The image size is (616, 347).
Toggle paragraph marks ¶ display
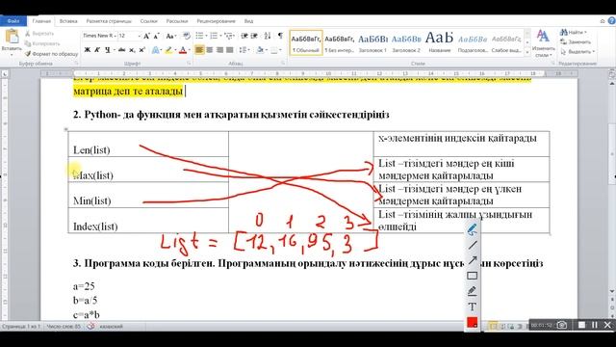coord(280,36)
